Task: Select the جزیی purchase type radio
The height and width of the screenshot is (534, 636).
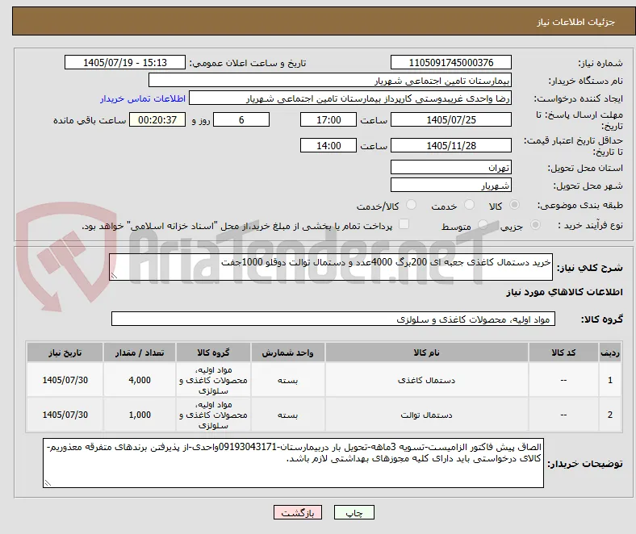Action: [x=535, y=224]
